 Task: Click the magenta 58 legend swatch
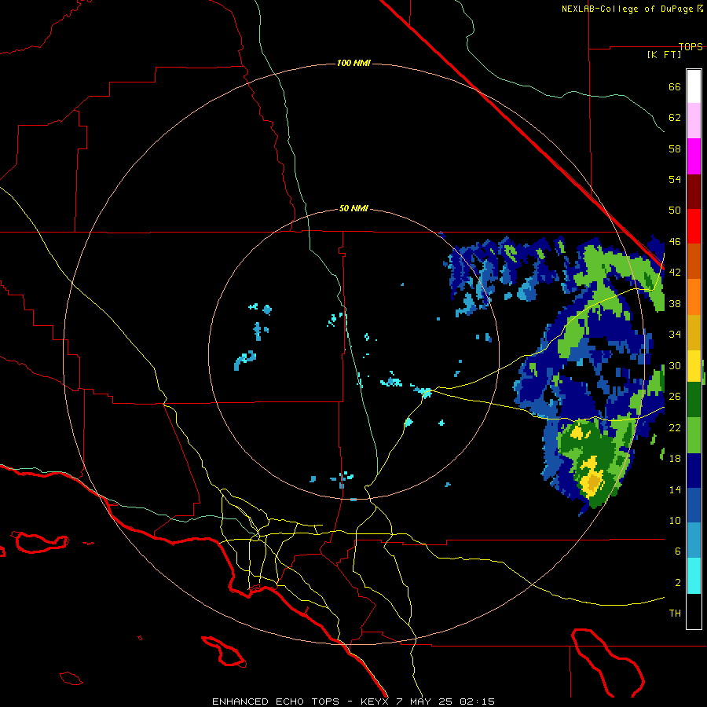click(x=694, y=156)
